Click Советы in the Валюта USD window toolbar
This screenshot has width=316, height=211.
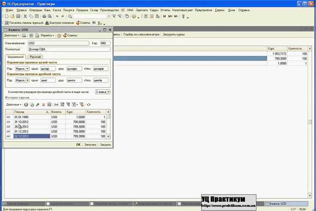click(70, 35)
